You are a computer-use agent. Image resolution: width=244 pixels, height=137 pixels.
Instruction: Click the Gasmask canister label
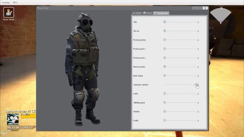141,84
